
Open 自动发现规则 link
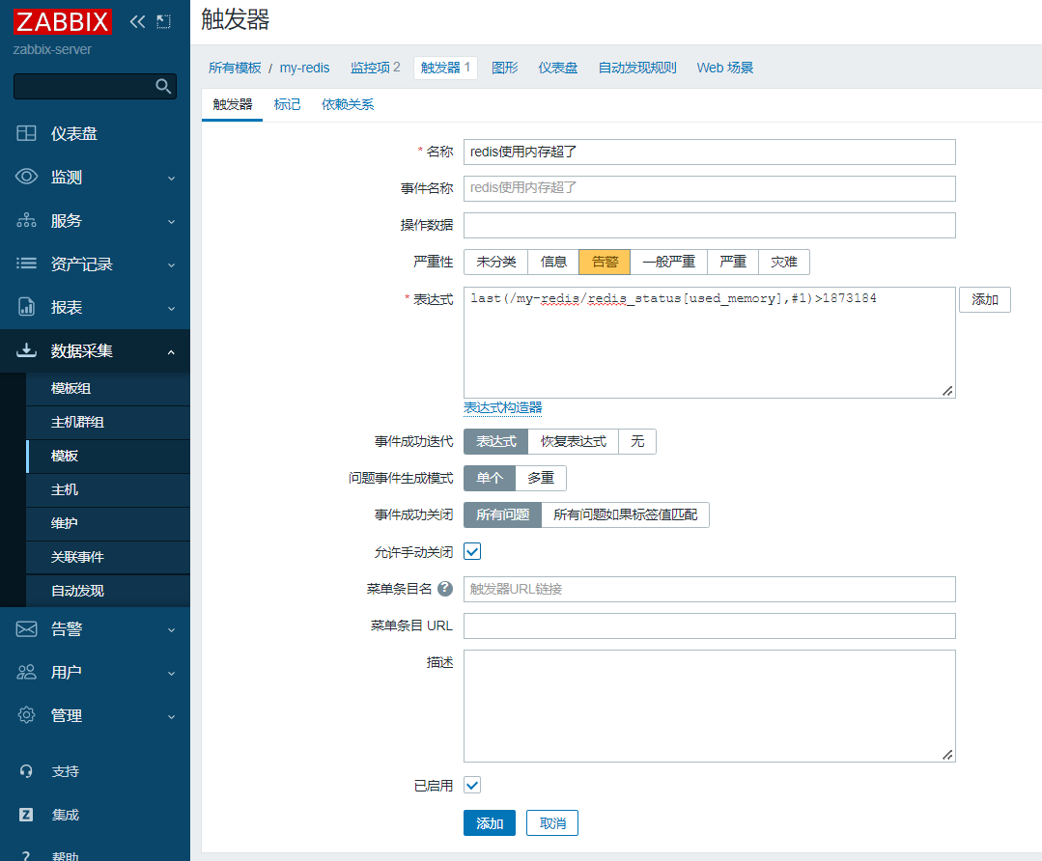click(x=636, y=68)
